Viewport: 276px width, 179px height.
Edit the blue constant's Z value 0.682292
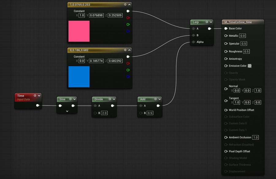(115, 61)
